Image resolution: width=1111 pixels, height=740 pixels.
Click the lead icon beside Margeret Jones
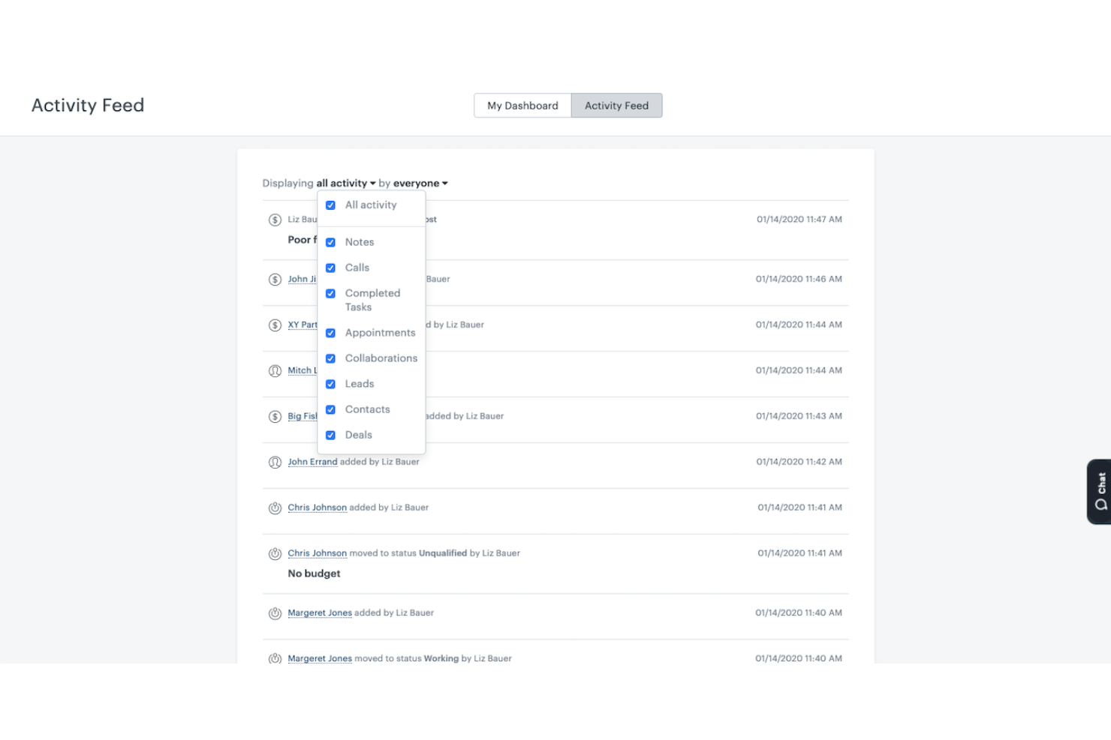[x=275, y=613]
